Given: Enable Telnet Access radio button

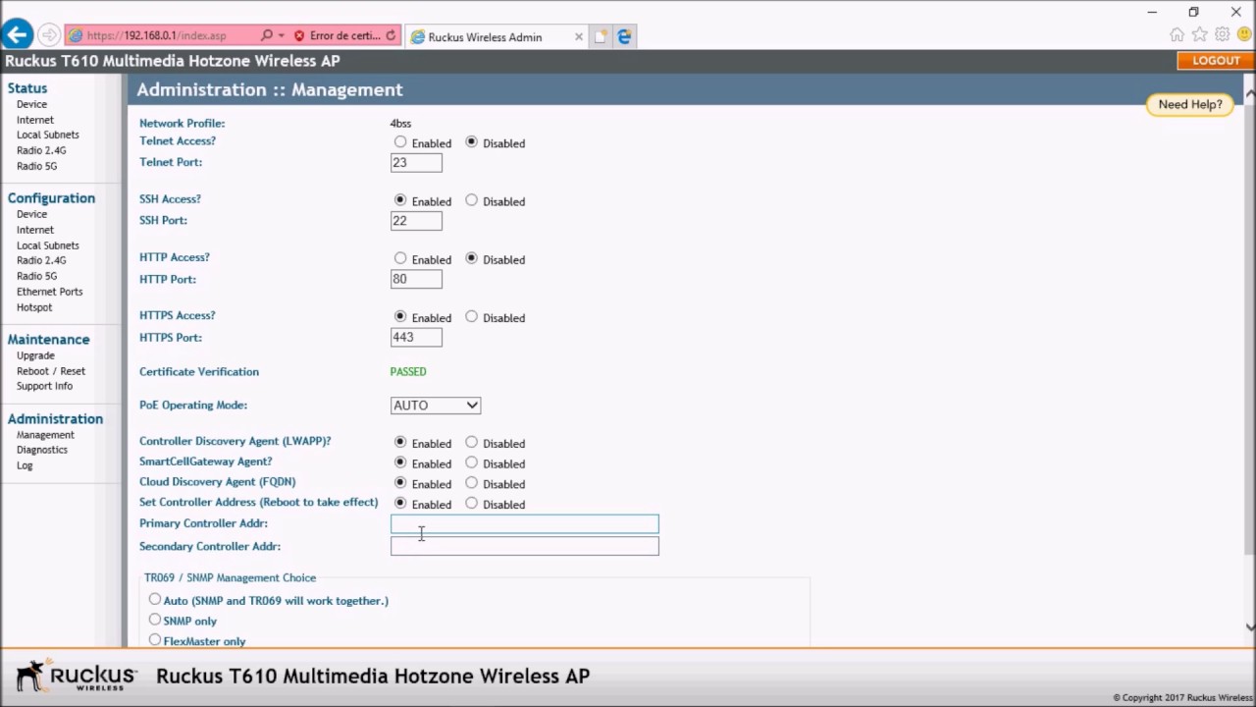Looking at the screenshot, I should [400, 142].
